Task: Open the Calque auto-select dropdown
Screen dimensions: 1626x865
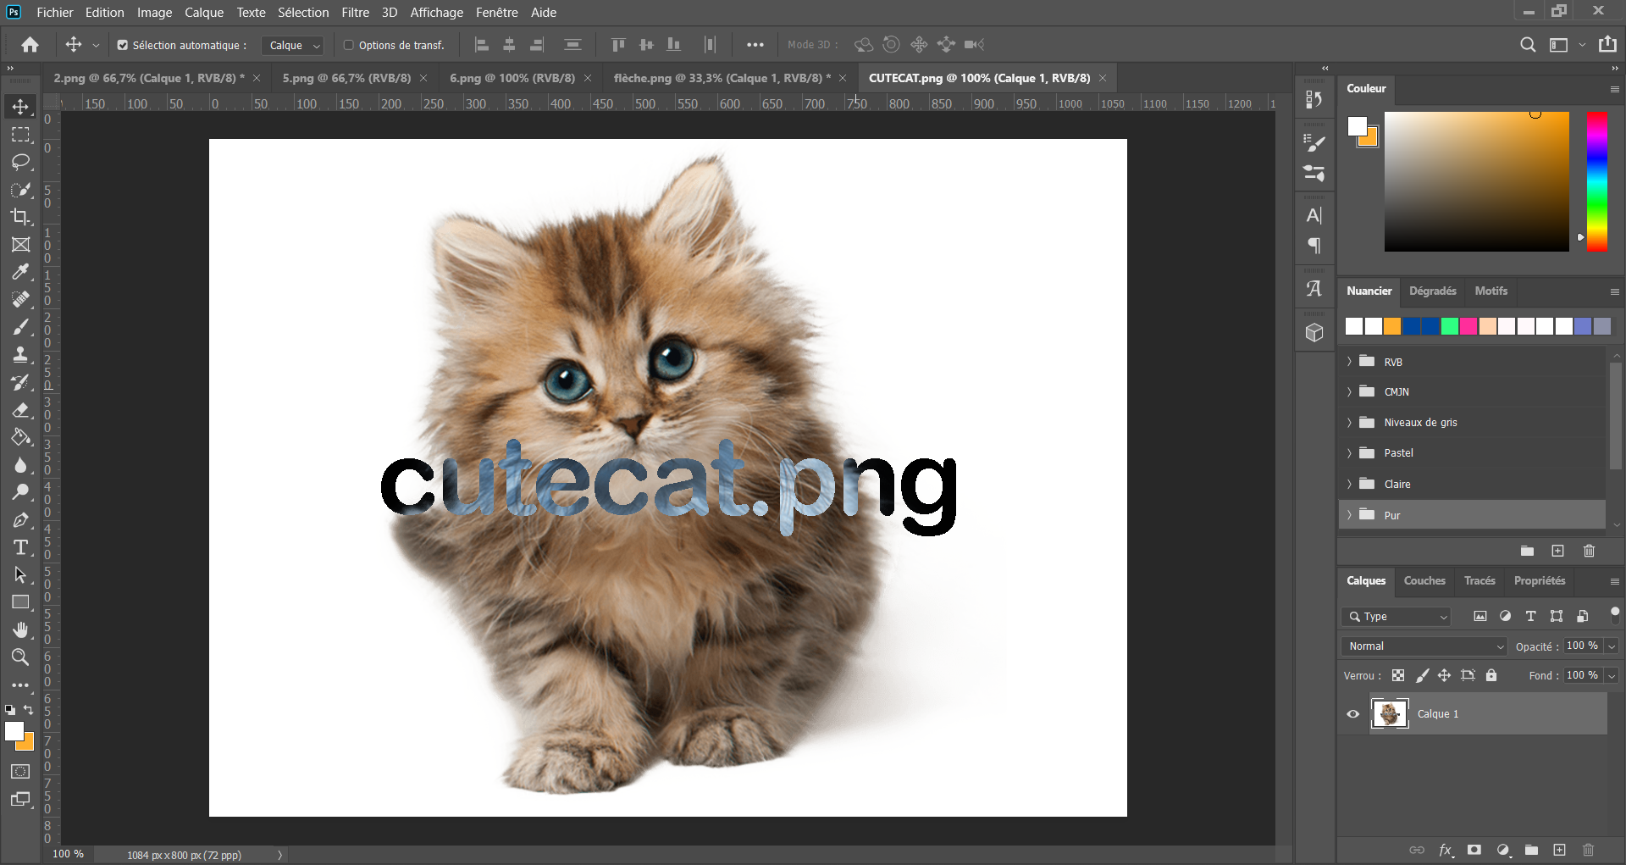Action: click(292, 45)
